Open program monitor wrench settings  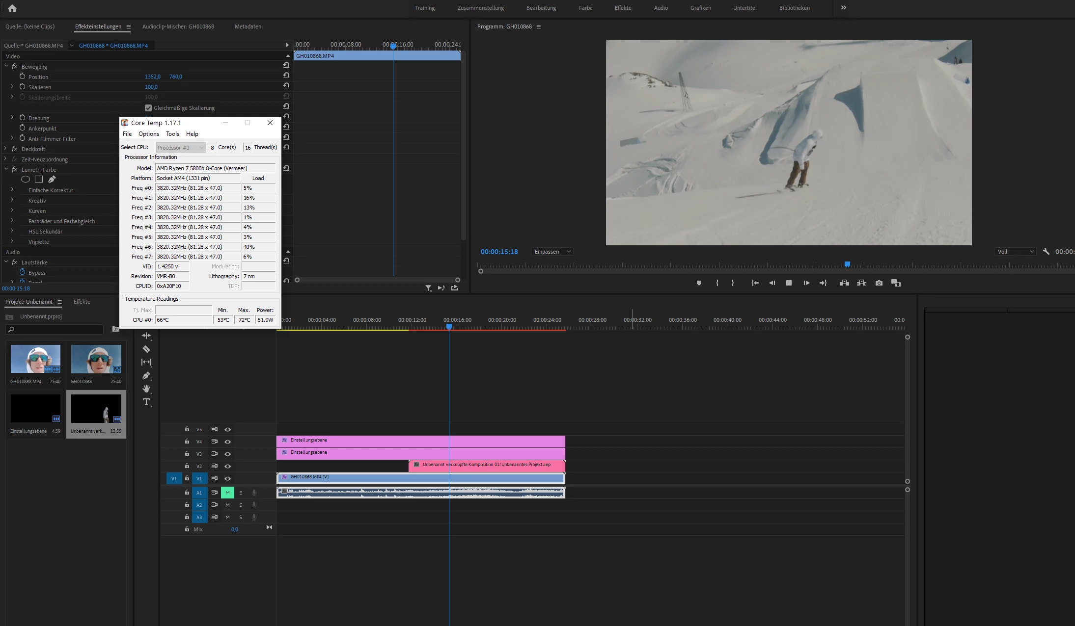pyautogui.click(x=1046, y=252)
